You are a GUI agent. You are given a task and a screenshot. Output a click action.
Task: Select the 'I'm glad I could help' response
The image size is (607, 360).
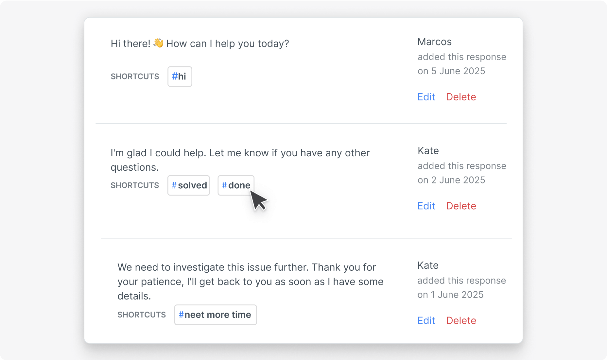pyautogui.click(x=240, y=160)
